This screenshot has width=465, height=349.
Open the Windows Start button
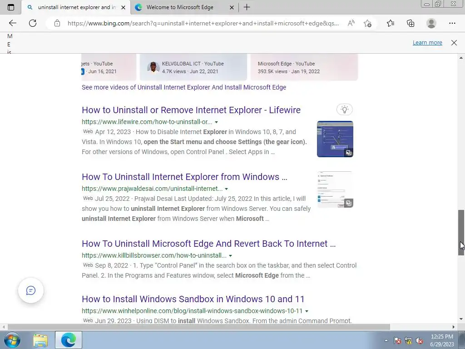coord(12,340)
